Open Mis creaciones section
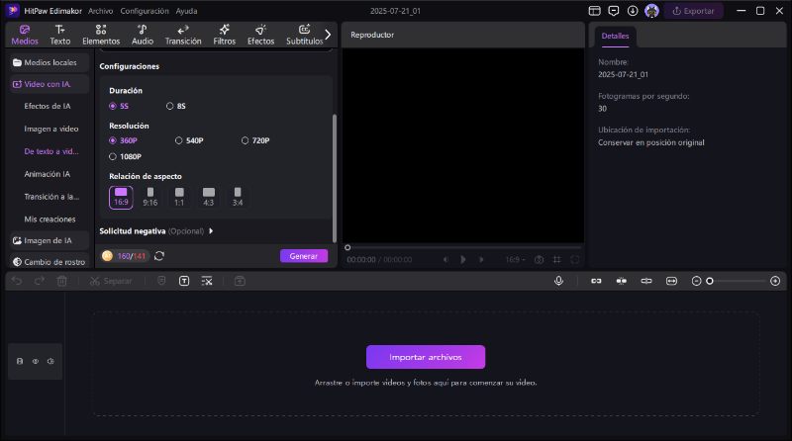The image size is (792, 441). click(x=49, y=219)
